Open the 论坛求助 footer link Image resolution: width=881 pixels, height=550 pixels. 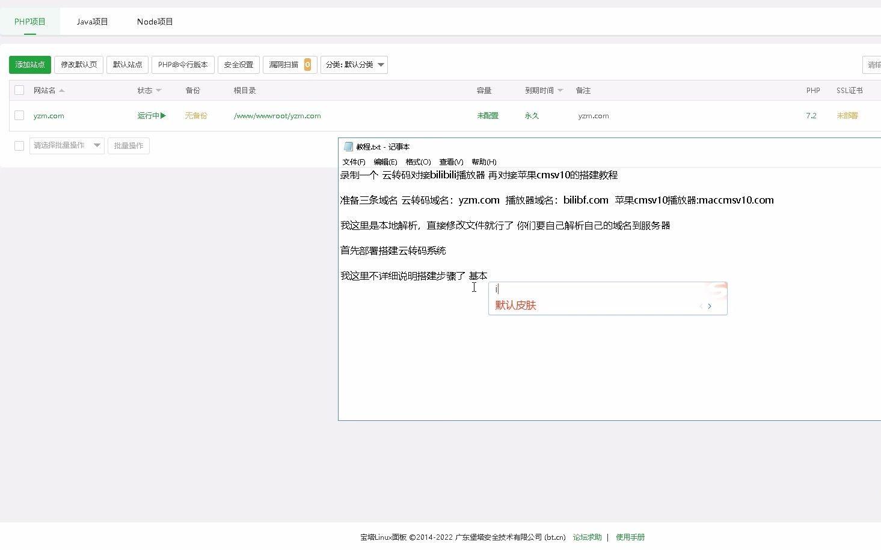[x=587, y=537]
